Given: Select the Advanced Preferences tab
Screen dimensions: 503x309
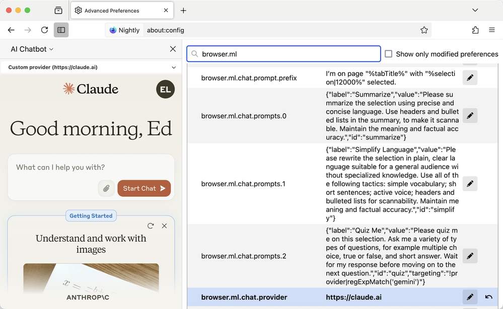Looking at the screenshot, I should 122,10.
